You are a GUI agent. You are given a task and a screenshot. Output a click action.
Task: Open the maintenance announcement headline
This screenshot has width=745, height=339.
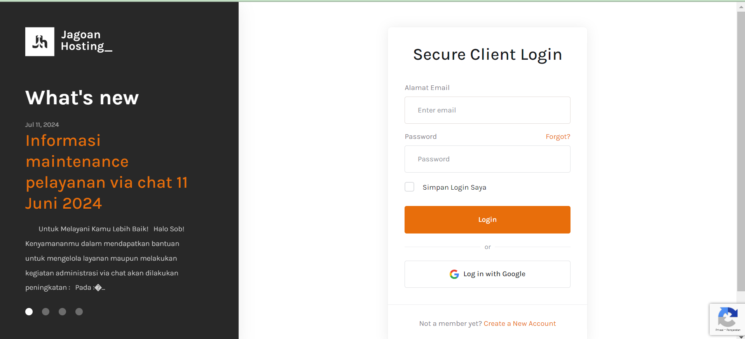[107, 172]
